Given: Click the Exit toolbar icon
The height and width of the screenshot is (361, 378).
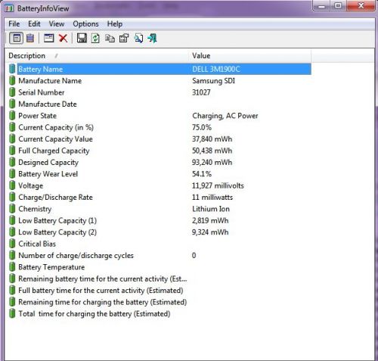Looking at the screenshot, I should tap(152, 39).
